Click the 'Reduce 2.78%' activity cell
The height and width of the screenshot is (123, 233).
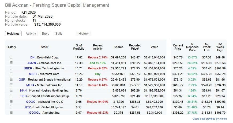[98, 57]
